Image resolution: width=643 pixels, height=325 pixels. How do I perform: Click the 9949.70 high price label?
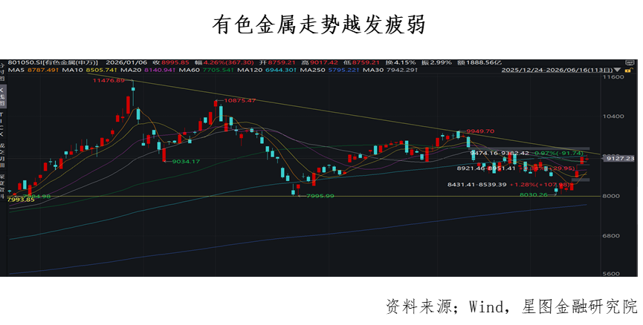tap(480, 131)
